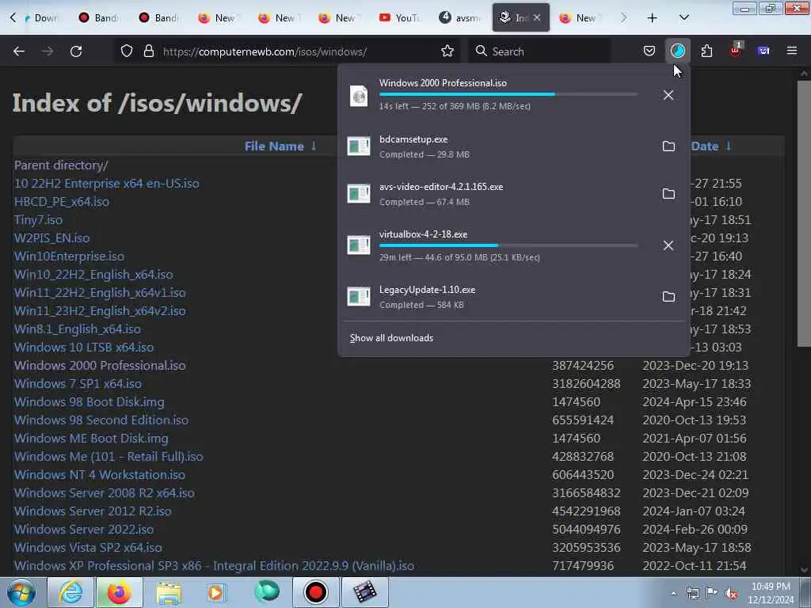Open Windows Vista SP2 x64.iso link

(x=88, y=548)
